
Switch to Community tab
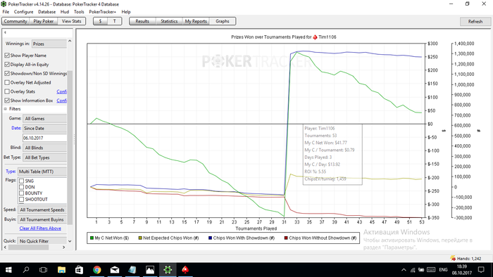tap(15, 21)
